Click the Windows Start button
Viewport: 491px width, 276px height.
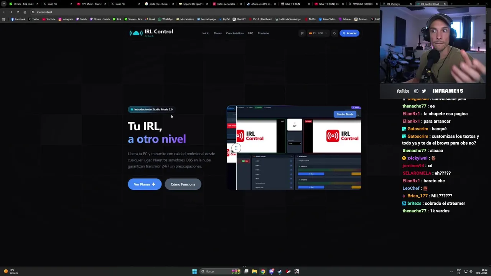pyautogui.click(x=194, y=271)
